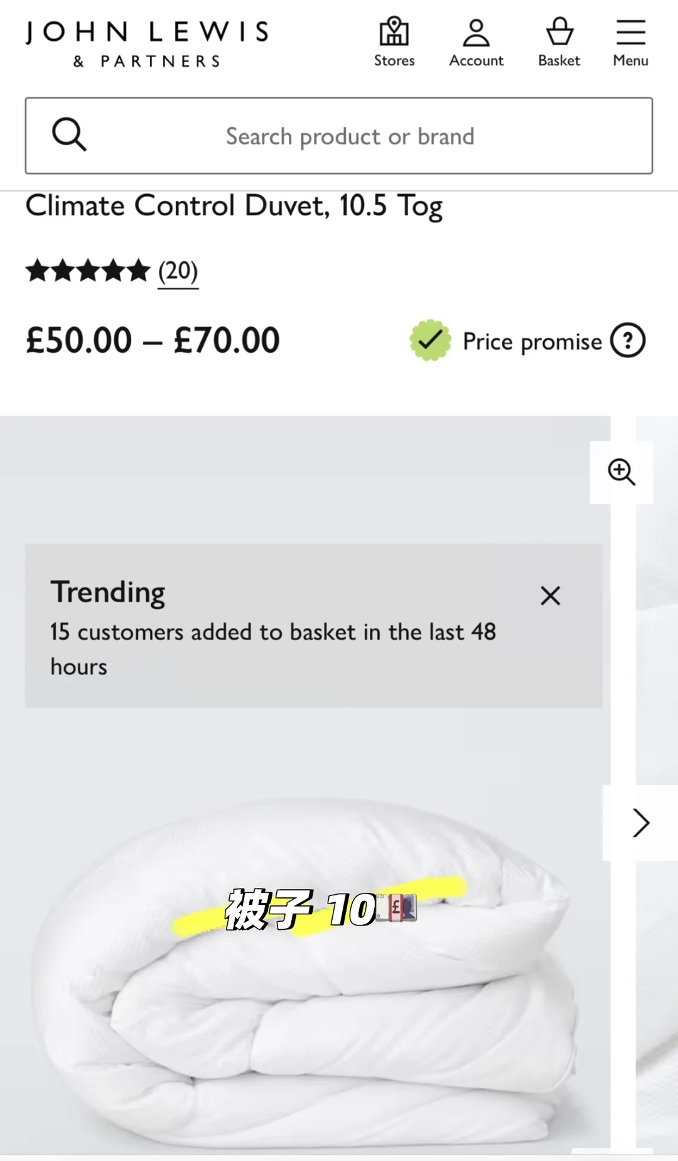Screen dimensions: 678x1161
Task: Click the Climate Control Duvet title
Action: point(234,206)
